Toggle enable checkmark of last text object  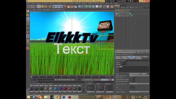(128, 16)
